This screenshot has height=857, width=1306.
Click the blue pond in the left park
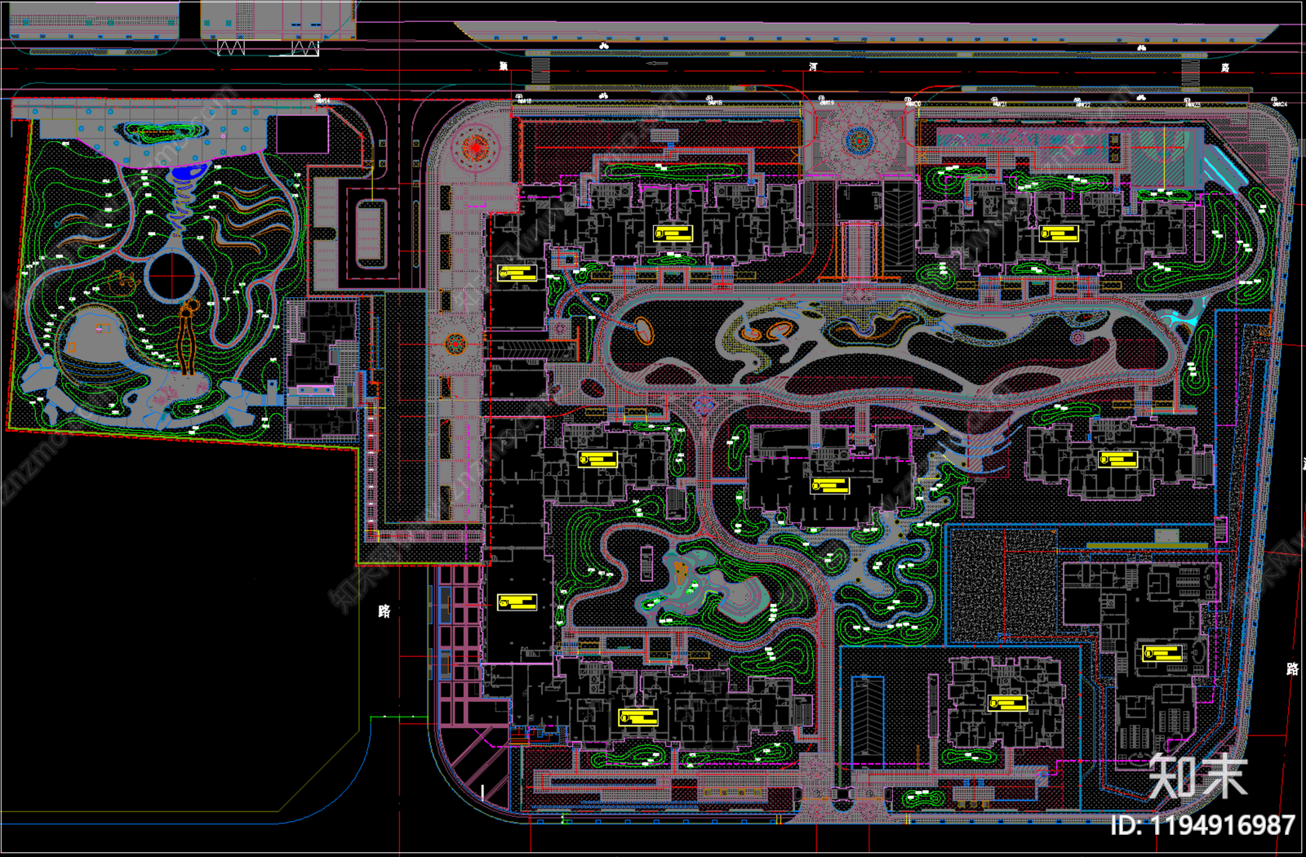pos(189,173)
